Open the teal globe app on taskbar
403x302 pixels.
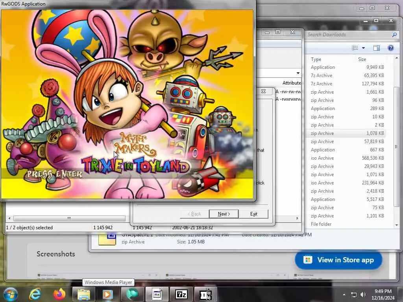click(x=132, y=294)
